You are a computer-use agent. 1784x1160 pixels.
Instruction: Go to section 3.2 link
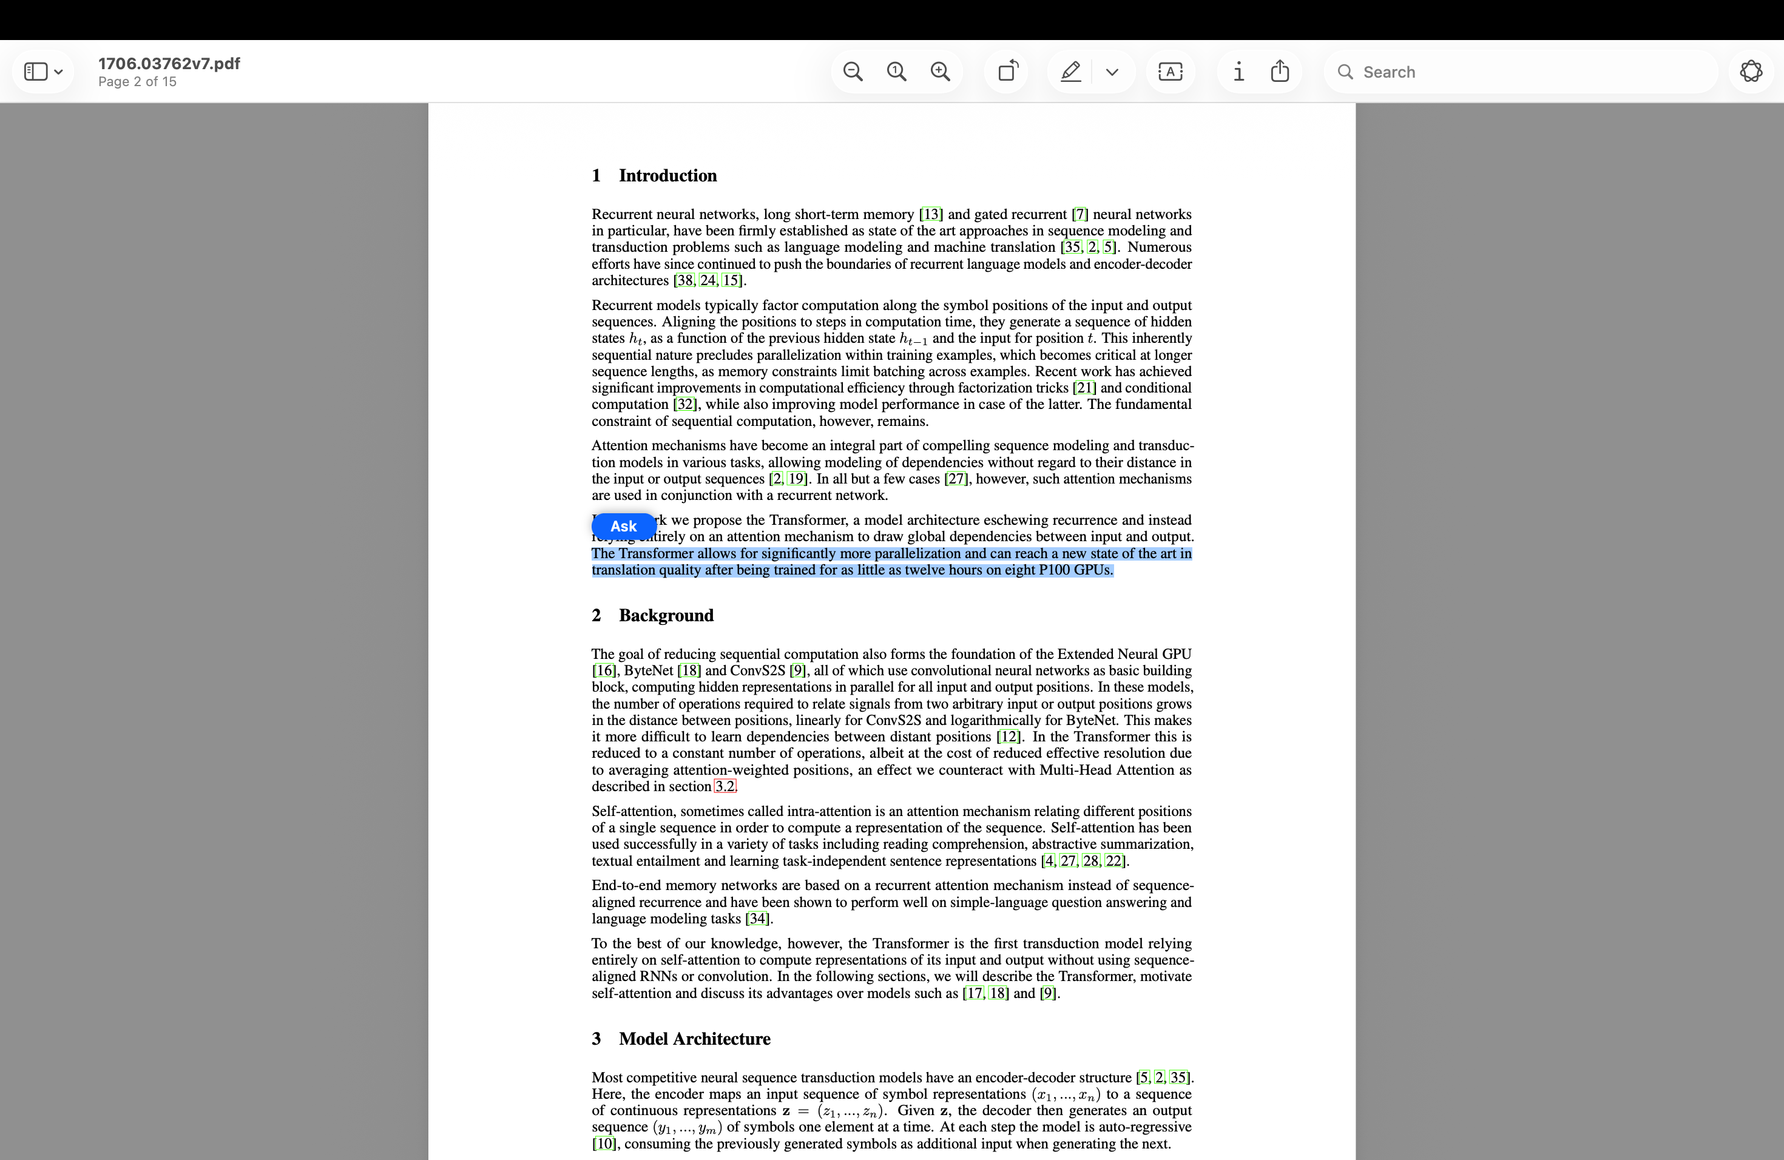726,786
